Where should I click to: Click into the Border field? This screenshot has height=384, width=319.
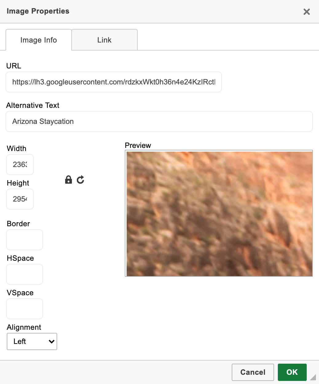pyautogui.click(x=25, y=240)
